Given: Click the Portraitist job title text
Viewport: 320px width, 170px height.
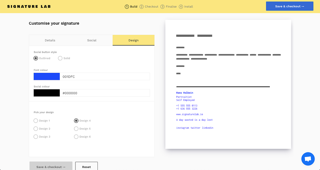Looking at the screenshot, I should pos(184,97).
